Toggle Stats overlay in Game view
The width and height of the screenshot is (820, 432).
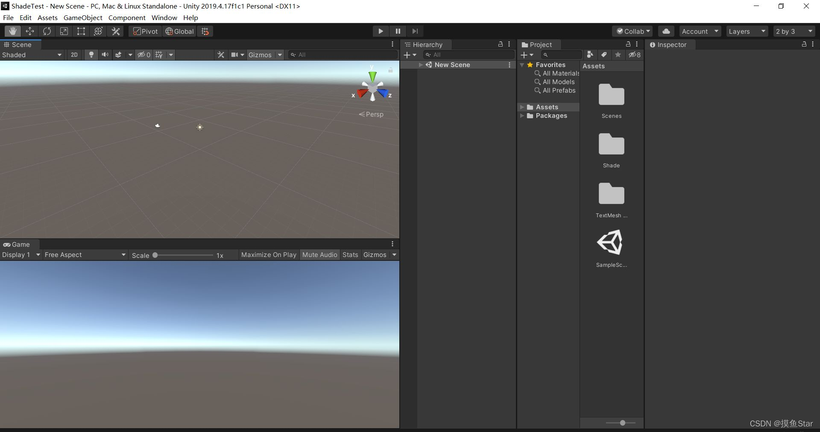coord(350,255)
